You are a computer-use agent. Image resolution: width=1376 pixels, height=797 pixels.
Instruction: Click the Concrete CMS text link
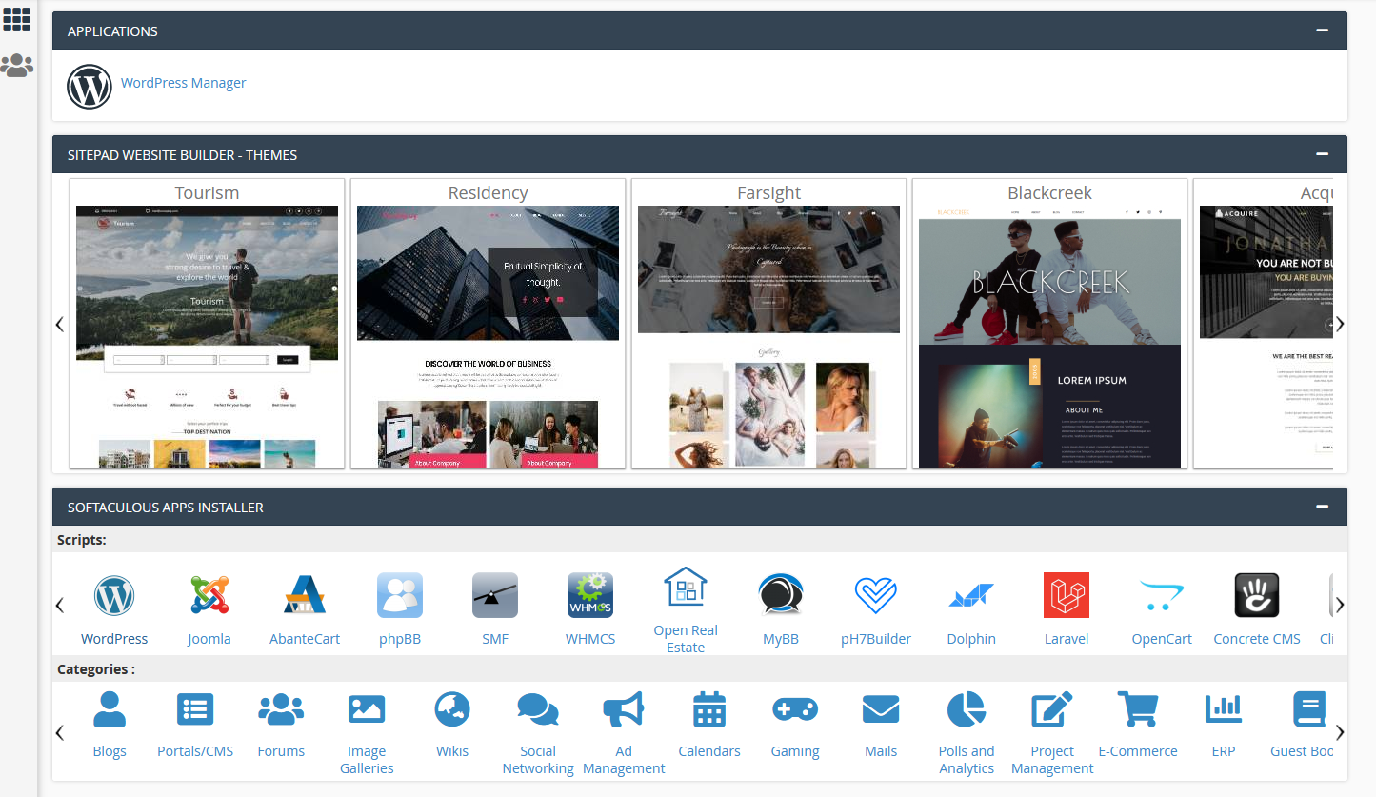(x=1257, y=639)
